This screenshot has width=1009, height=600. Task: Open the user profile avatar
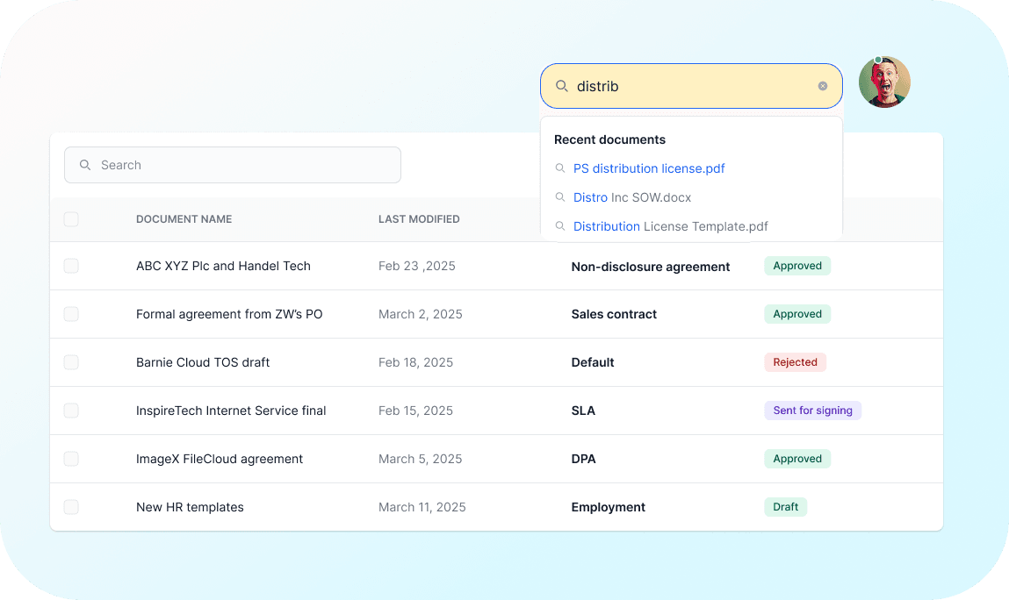[x=884, y=82]
